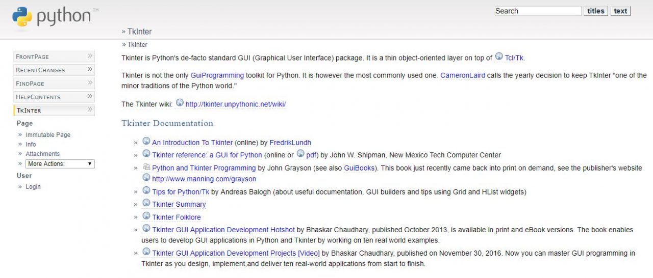Screen dimensions: 653x278
Task: Click the icon before Python and Tkinter Programming
Action: (146, 166)
